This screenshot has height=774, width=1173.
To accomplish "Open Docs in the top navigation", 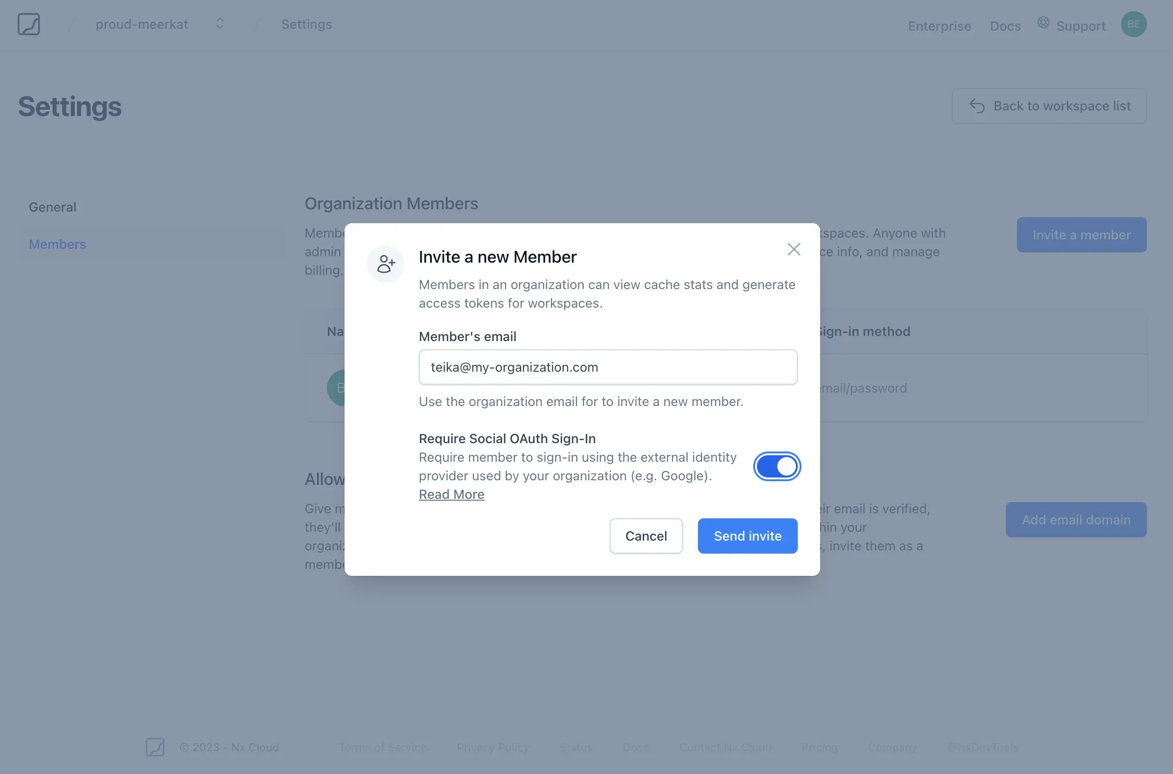I will [x=1005, y=26].
